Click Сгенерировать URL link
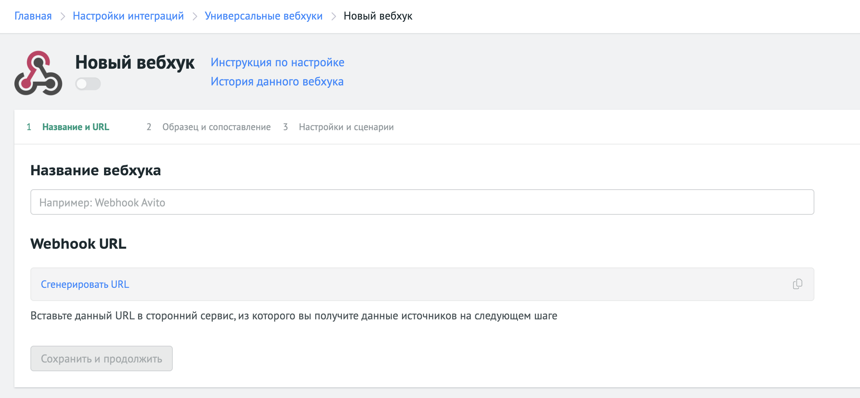The height and width of the screenshot is (398, 860). (x=85, y=284)
